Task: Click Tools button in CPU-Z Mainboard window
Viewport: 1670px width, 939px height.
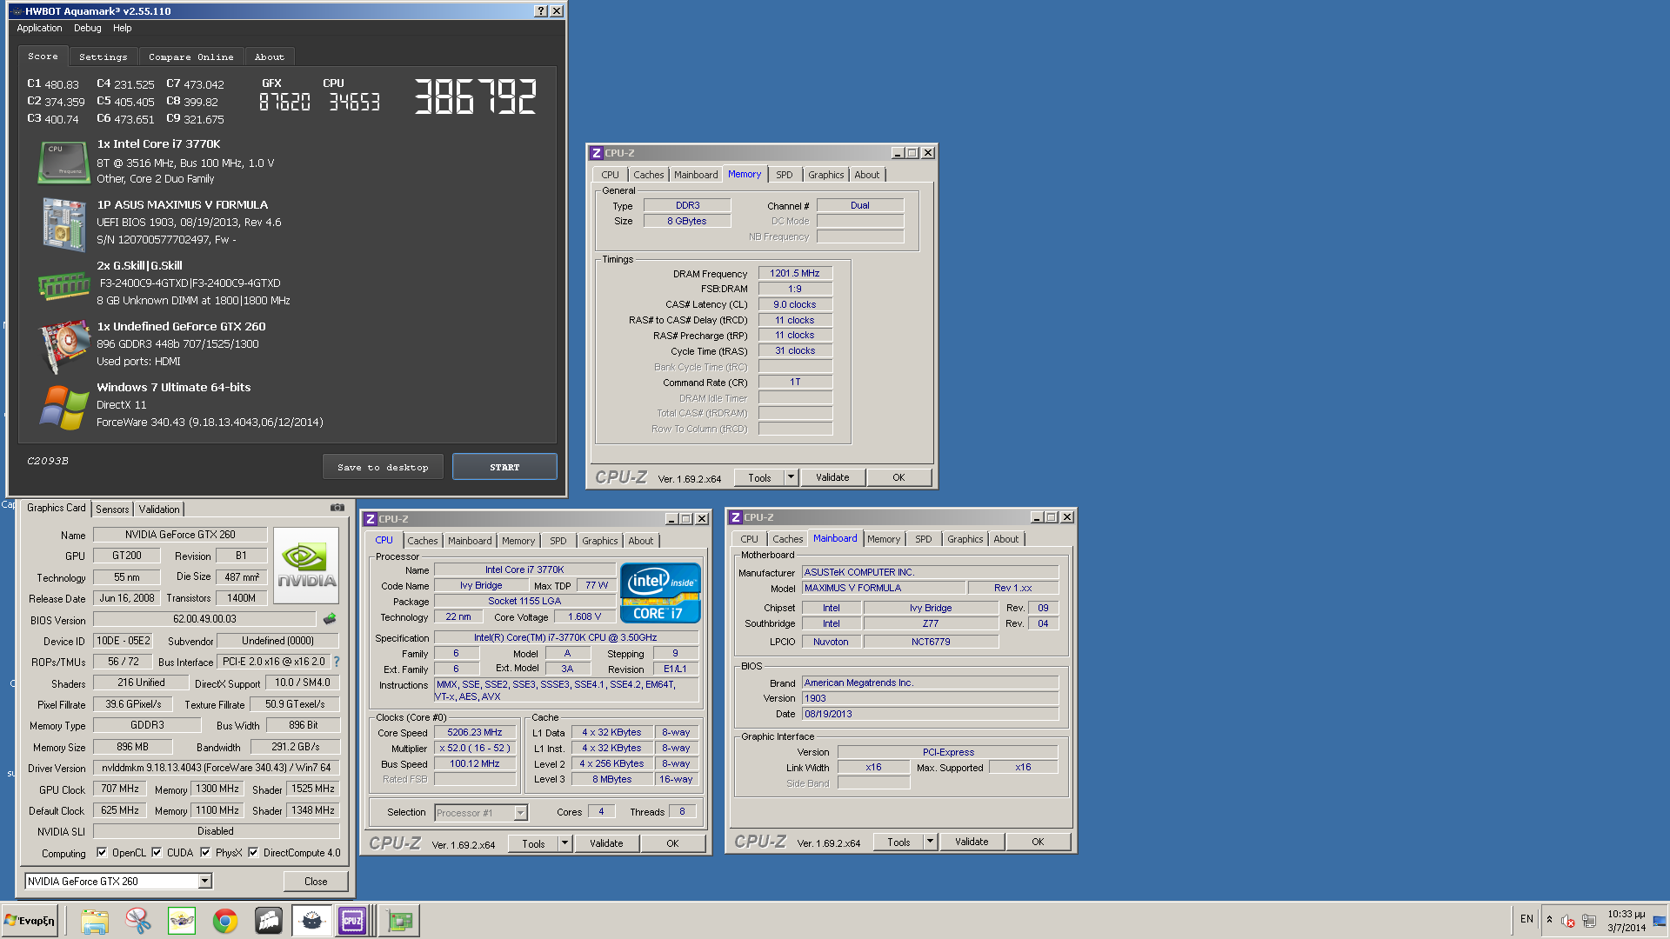Action: pos(898,842)
